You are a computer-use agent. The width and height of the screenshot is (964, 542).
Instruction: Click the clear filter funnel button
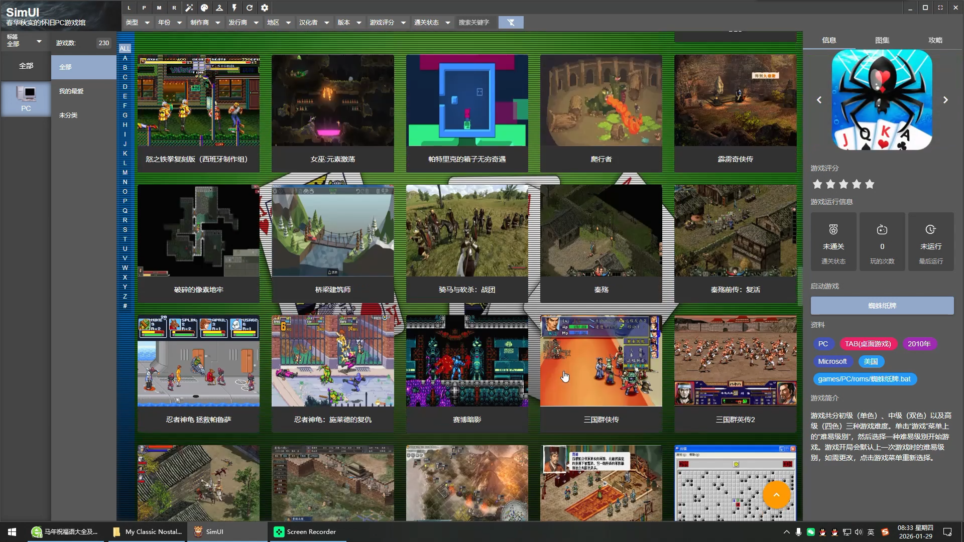click(511, 23)
